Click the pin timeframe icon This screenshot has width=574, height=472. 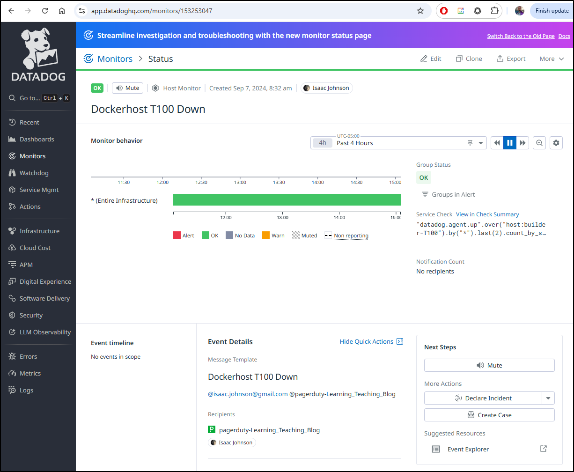(x=470, y=143)
